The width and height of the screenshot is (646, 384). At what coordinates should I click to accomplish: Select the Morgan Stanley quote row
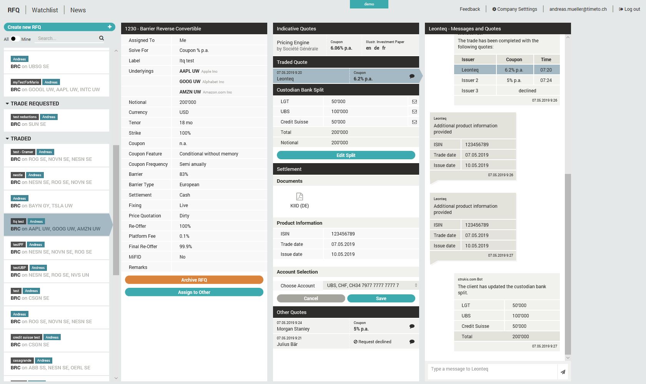pos(346,326)
